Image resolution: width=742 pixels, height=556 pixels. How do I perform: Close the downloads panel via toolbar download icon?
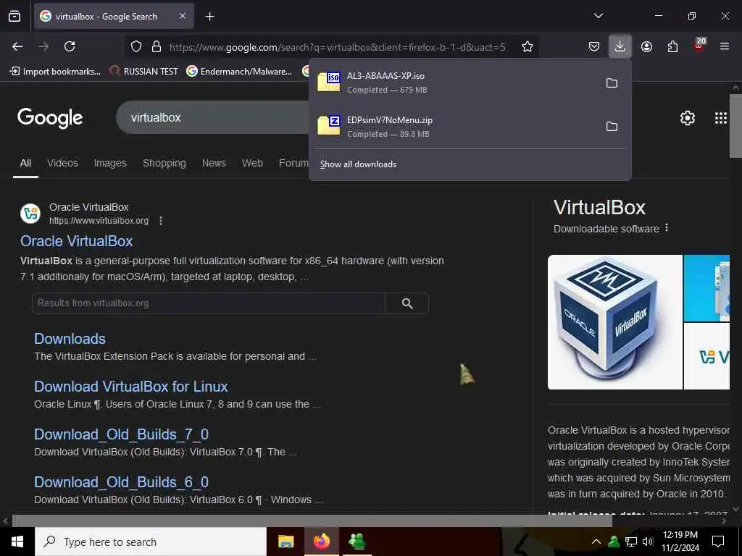tap(620, 46)
